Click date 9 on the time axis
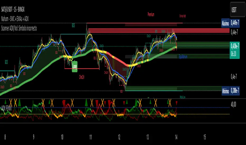This screenshot has height=145, width=246. click(x=34, y=137)
